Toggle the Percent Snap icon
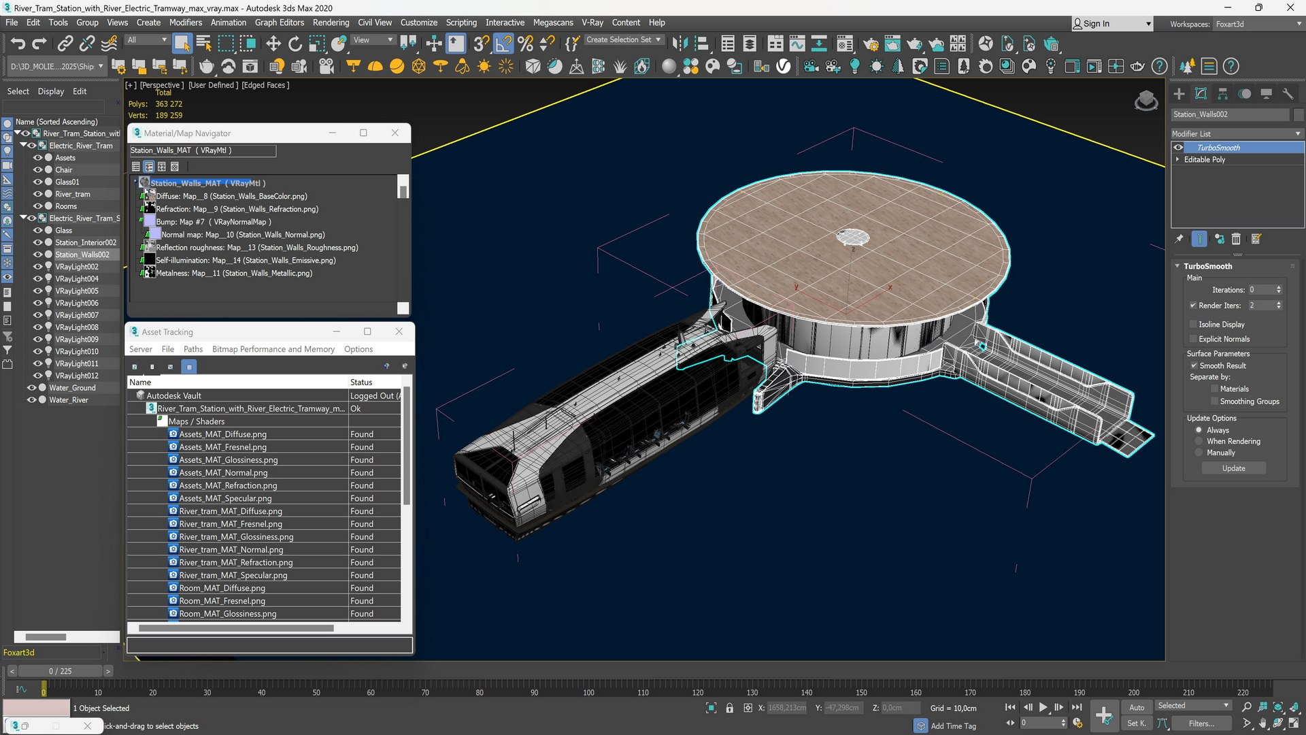The image size is (1306, 735). [x=525, y=44]
